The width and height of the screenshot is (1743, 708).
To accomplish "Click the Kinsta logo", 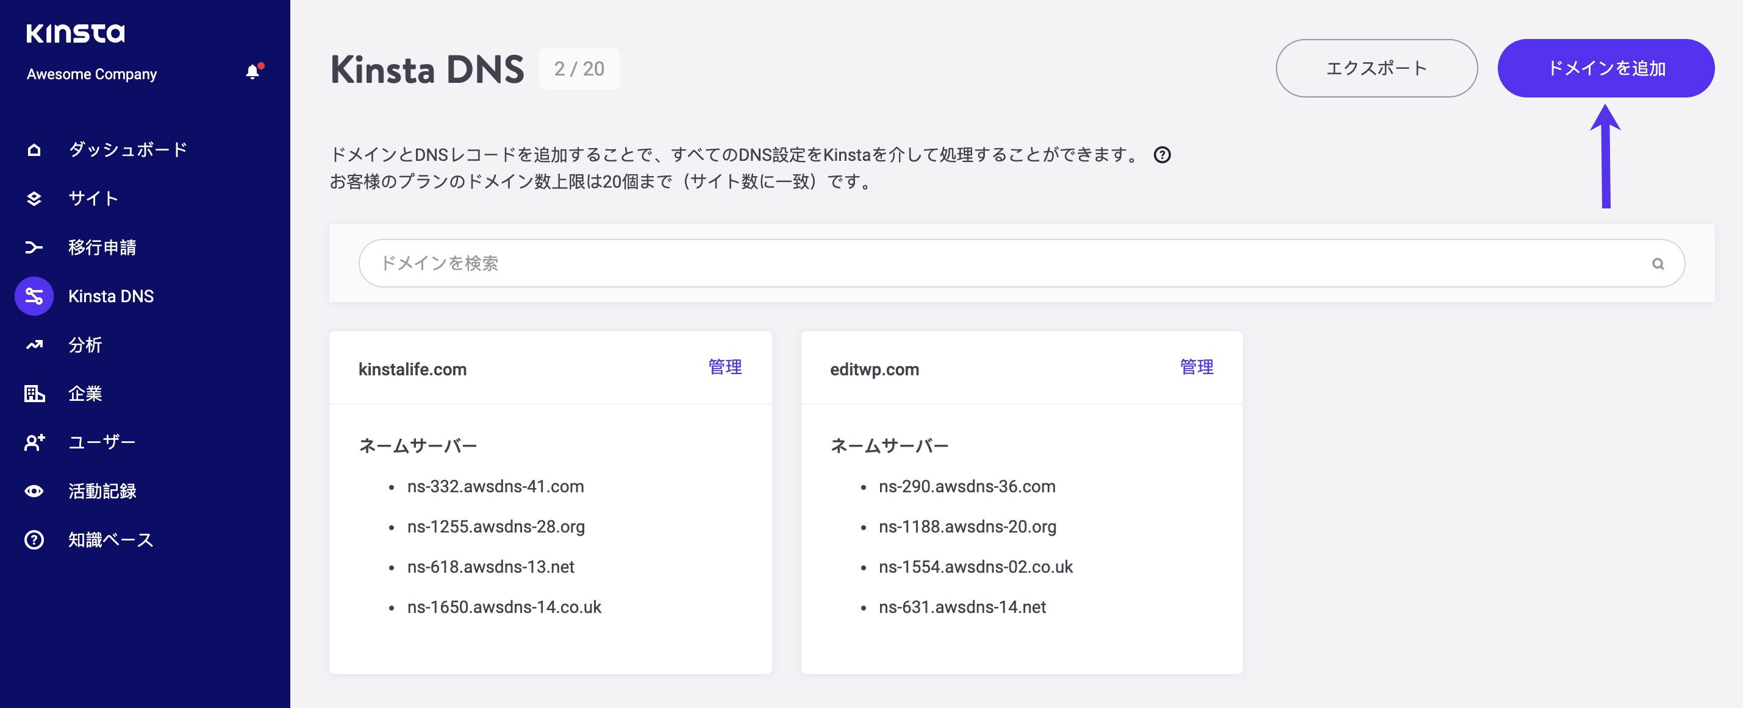I will (75, 33).
